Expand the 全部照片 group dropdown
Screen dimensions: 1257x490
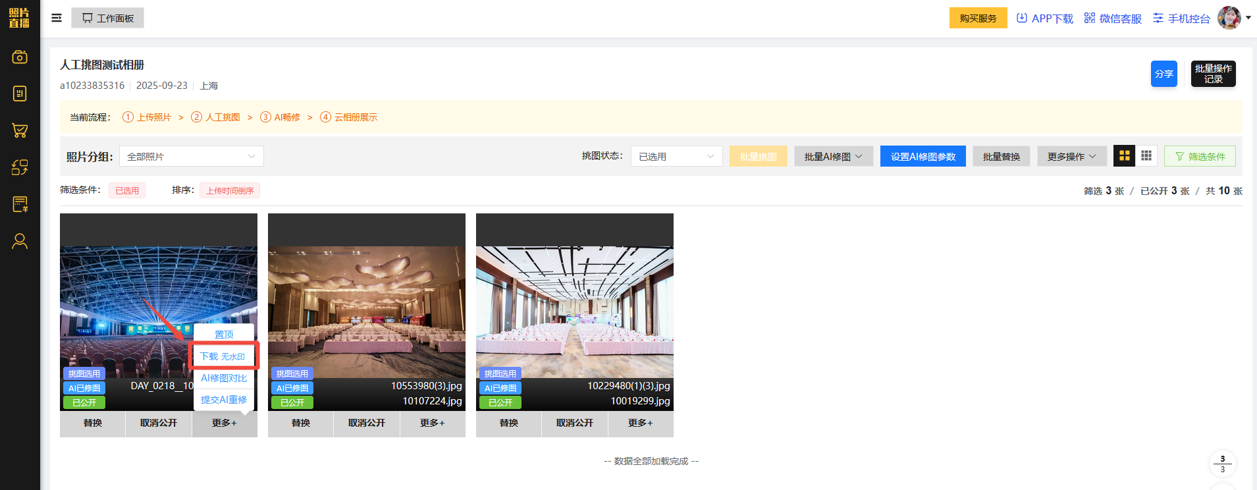pyautogui.click(x=191, y=156)
